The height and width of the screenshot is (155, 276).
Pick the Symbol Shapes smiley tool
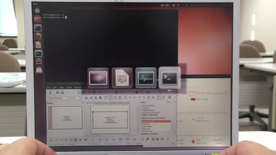(x=107, y=139)
